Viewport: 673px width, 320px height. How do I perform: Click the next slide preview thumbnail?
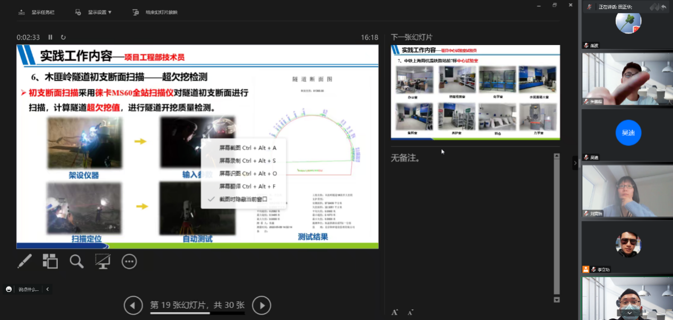pyautogui.click(x=475, y=93)
